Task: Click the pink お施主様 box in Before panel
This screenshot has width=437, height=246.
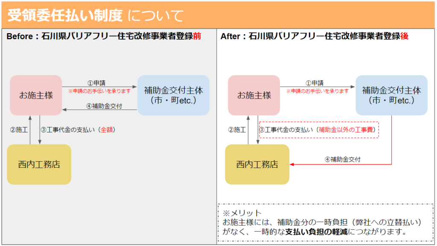Action: coord(36,95)
